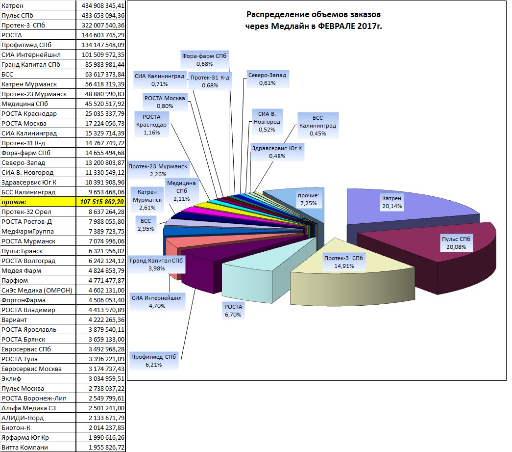Click the СИА Калининград 0,71% chart label
The image size is (512, 452).
point(160,80)
